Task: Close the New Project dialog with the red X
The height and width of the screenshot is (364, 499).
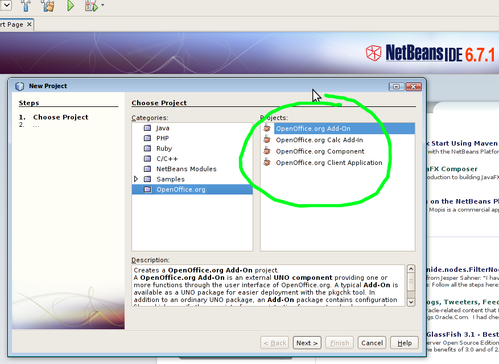Action: [x=414, y=86]
